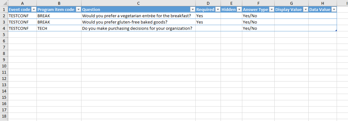Select the TECH program item code cell
This screenshot has height=121, width=348.
click(x=59, y=28)
